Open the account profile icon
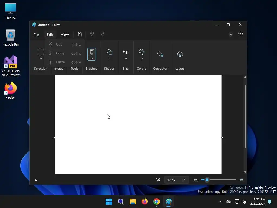Screen dimensions: 277x208 pos(231,34)
